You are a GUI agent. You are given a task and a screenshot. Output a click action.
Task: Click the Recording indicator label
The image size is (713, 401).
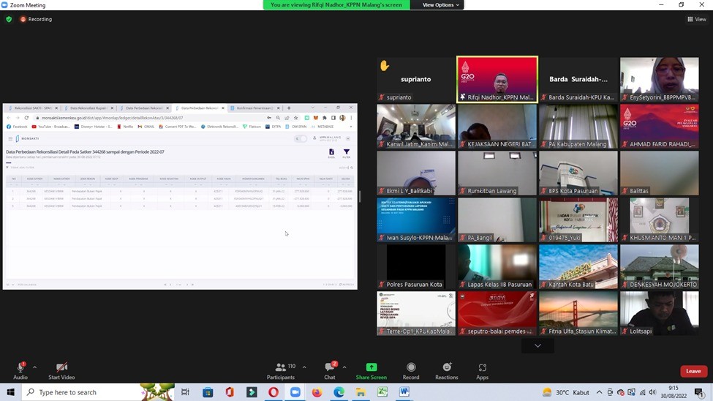(39, 19)
